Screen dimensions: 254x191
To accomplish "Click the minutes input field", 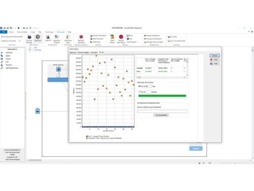I will pyautogui.click(x=148, y=92).
